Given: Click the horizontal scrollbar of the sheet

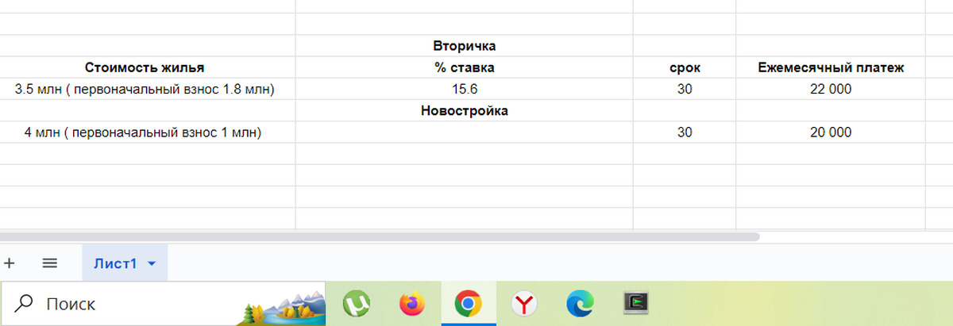Looking at the screenshot, I should pyautogui.click(x=380, y=236).
